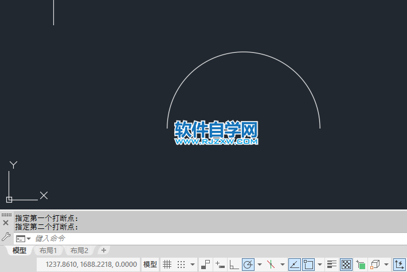Toggle ortho mode icon
Screen dimensions: 407x272
(x=234, y=265)
